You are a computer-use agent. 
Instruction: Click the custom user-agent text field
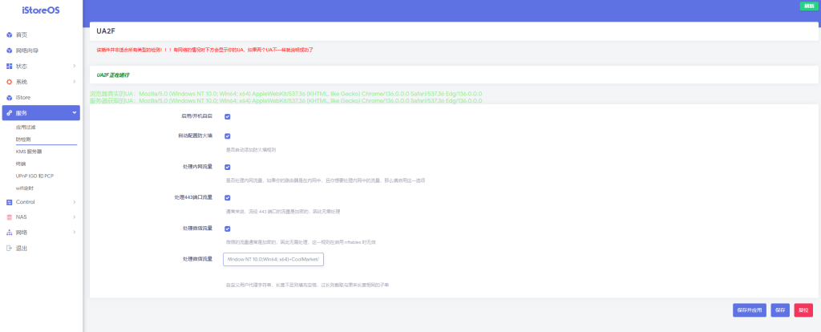tap(273, 259)
